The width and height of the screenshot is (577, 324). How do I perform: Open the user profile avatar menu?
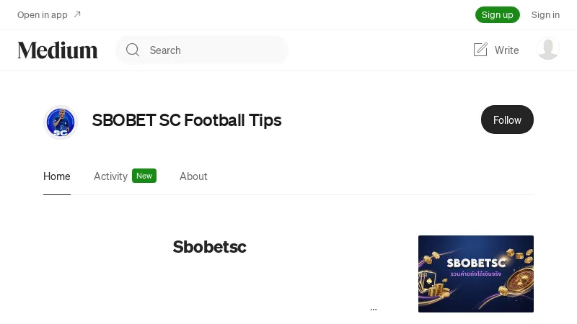(548, 49)
